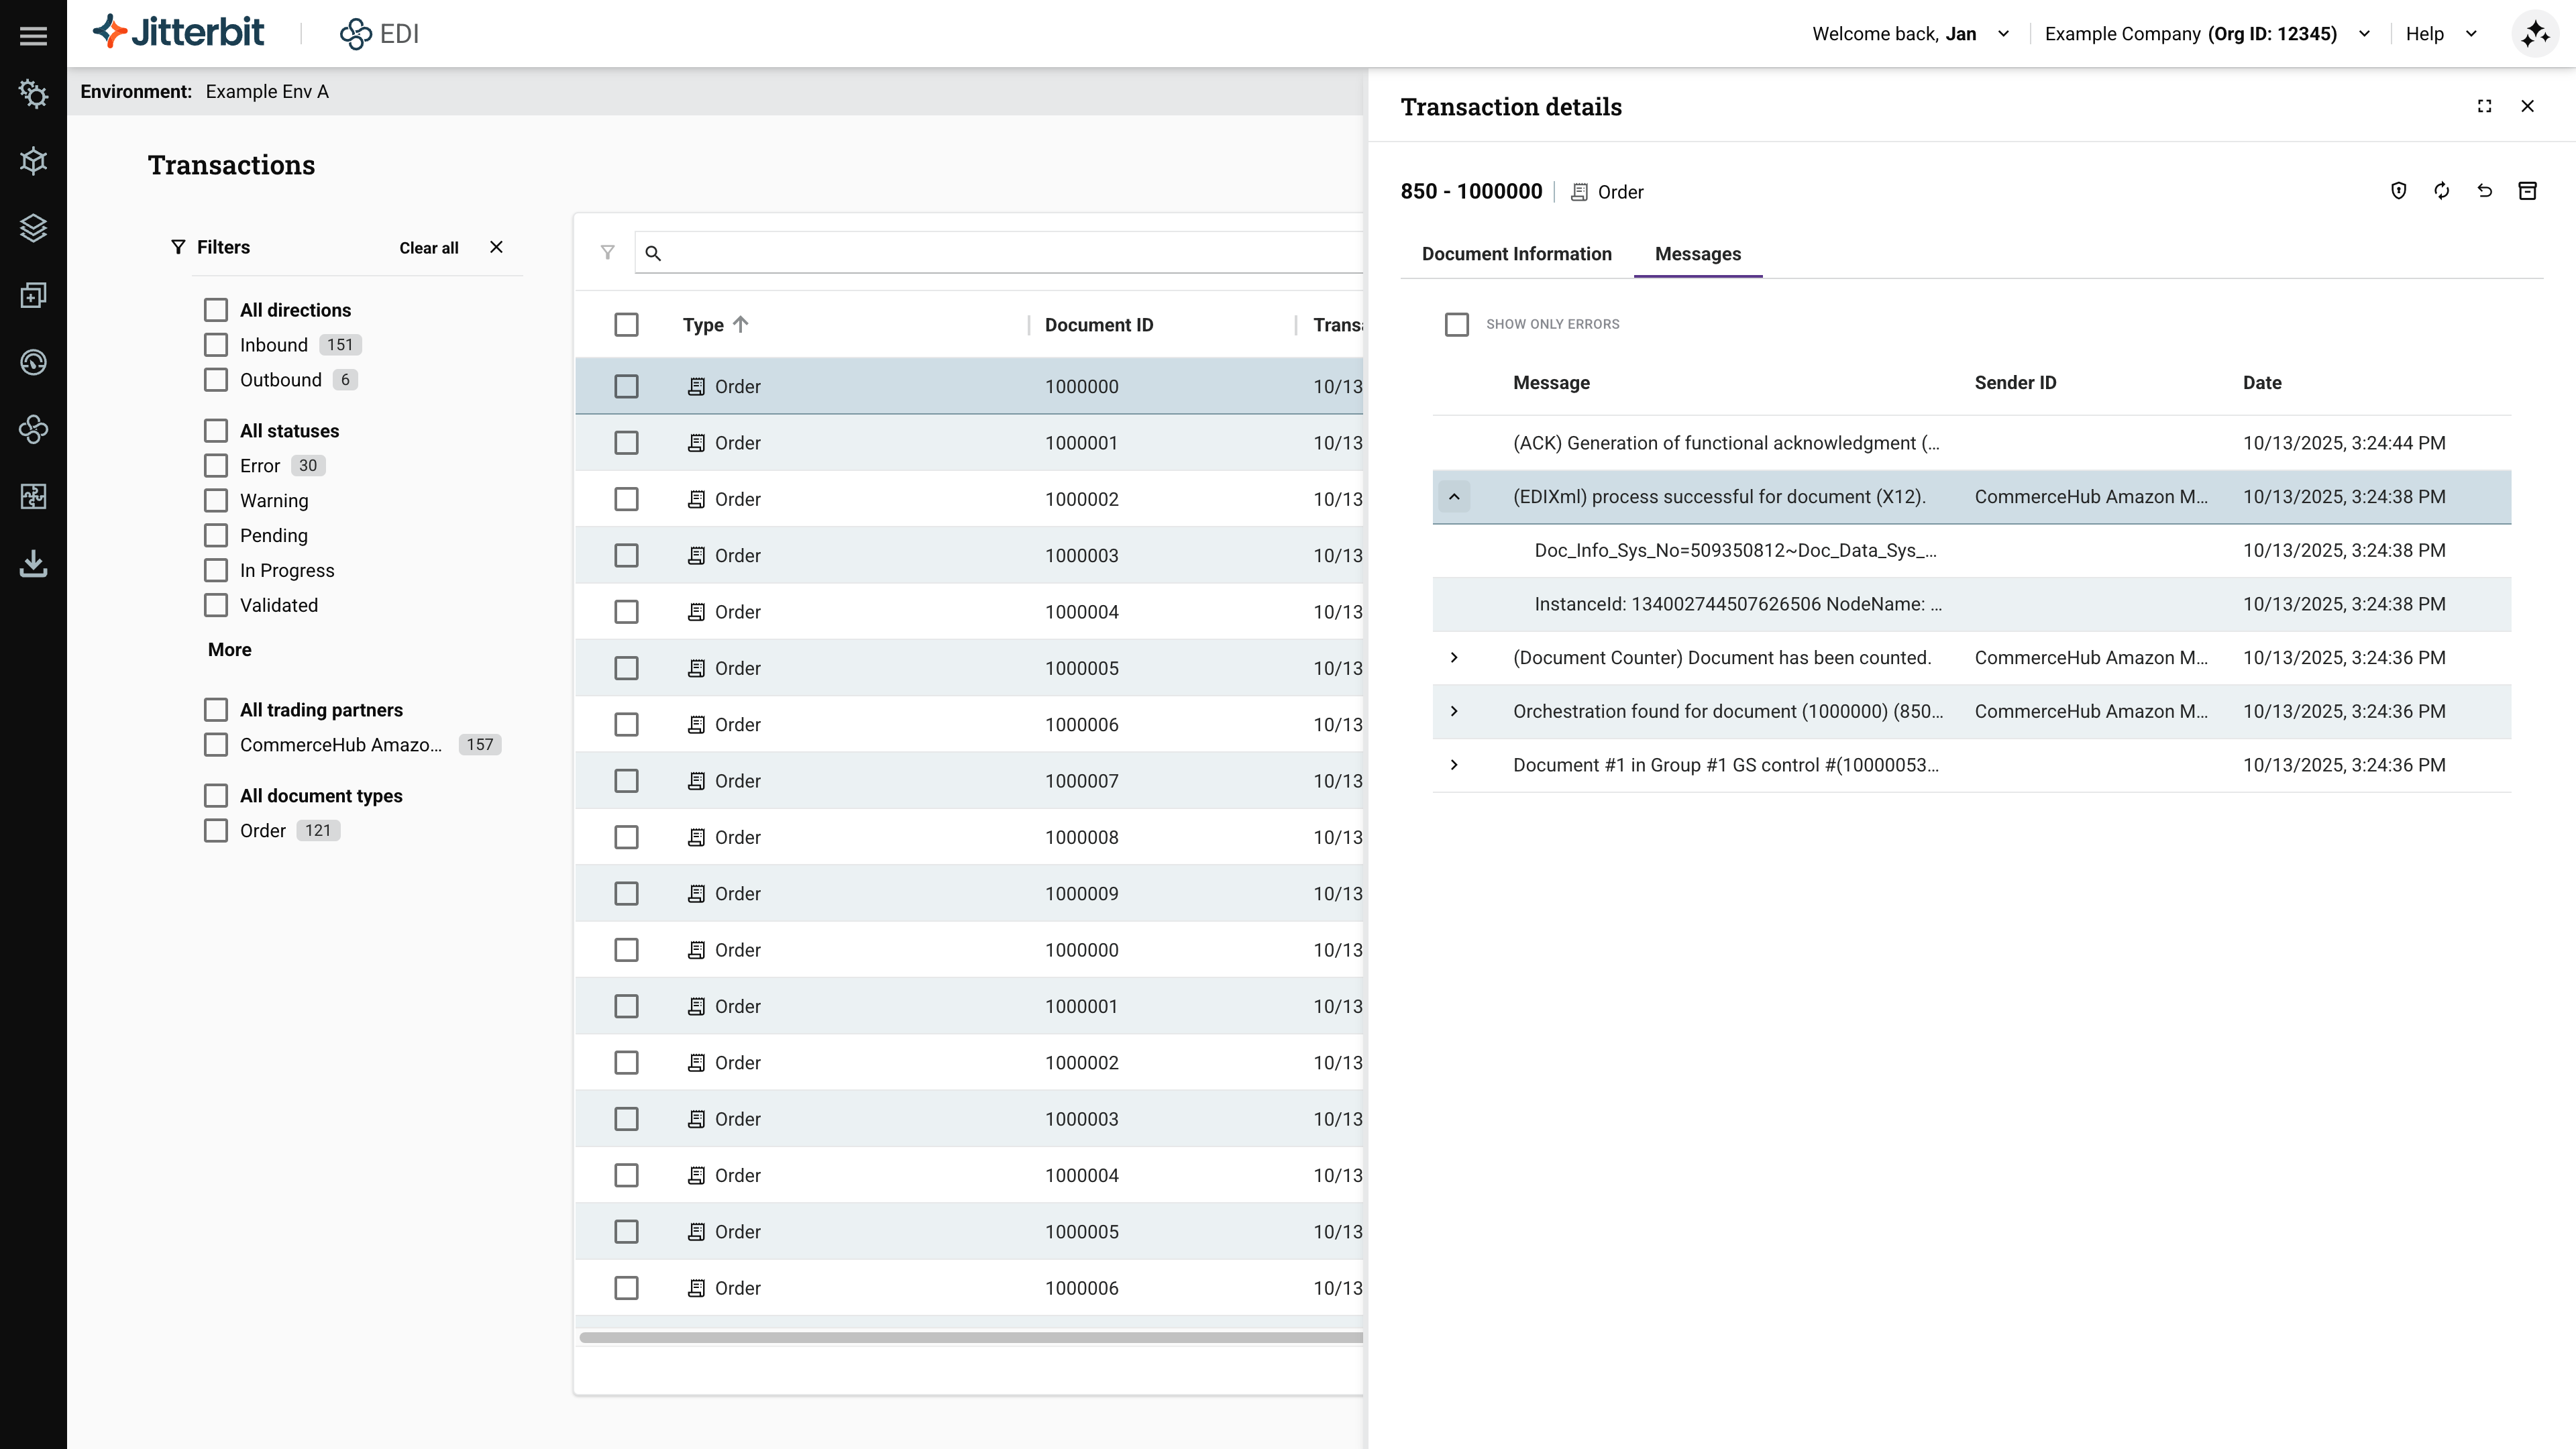Open the AI assistant sparkle icon
This screenshot has height=1449, width=2576.
pyautogui.click(x=2535, y=34)
